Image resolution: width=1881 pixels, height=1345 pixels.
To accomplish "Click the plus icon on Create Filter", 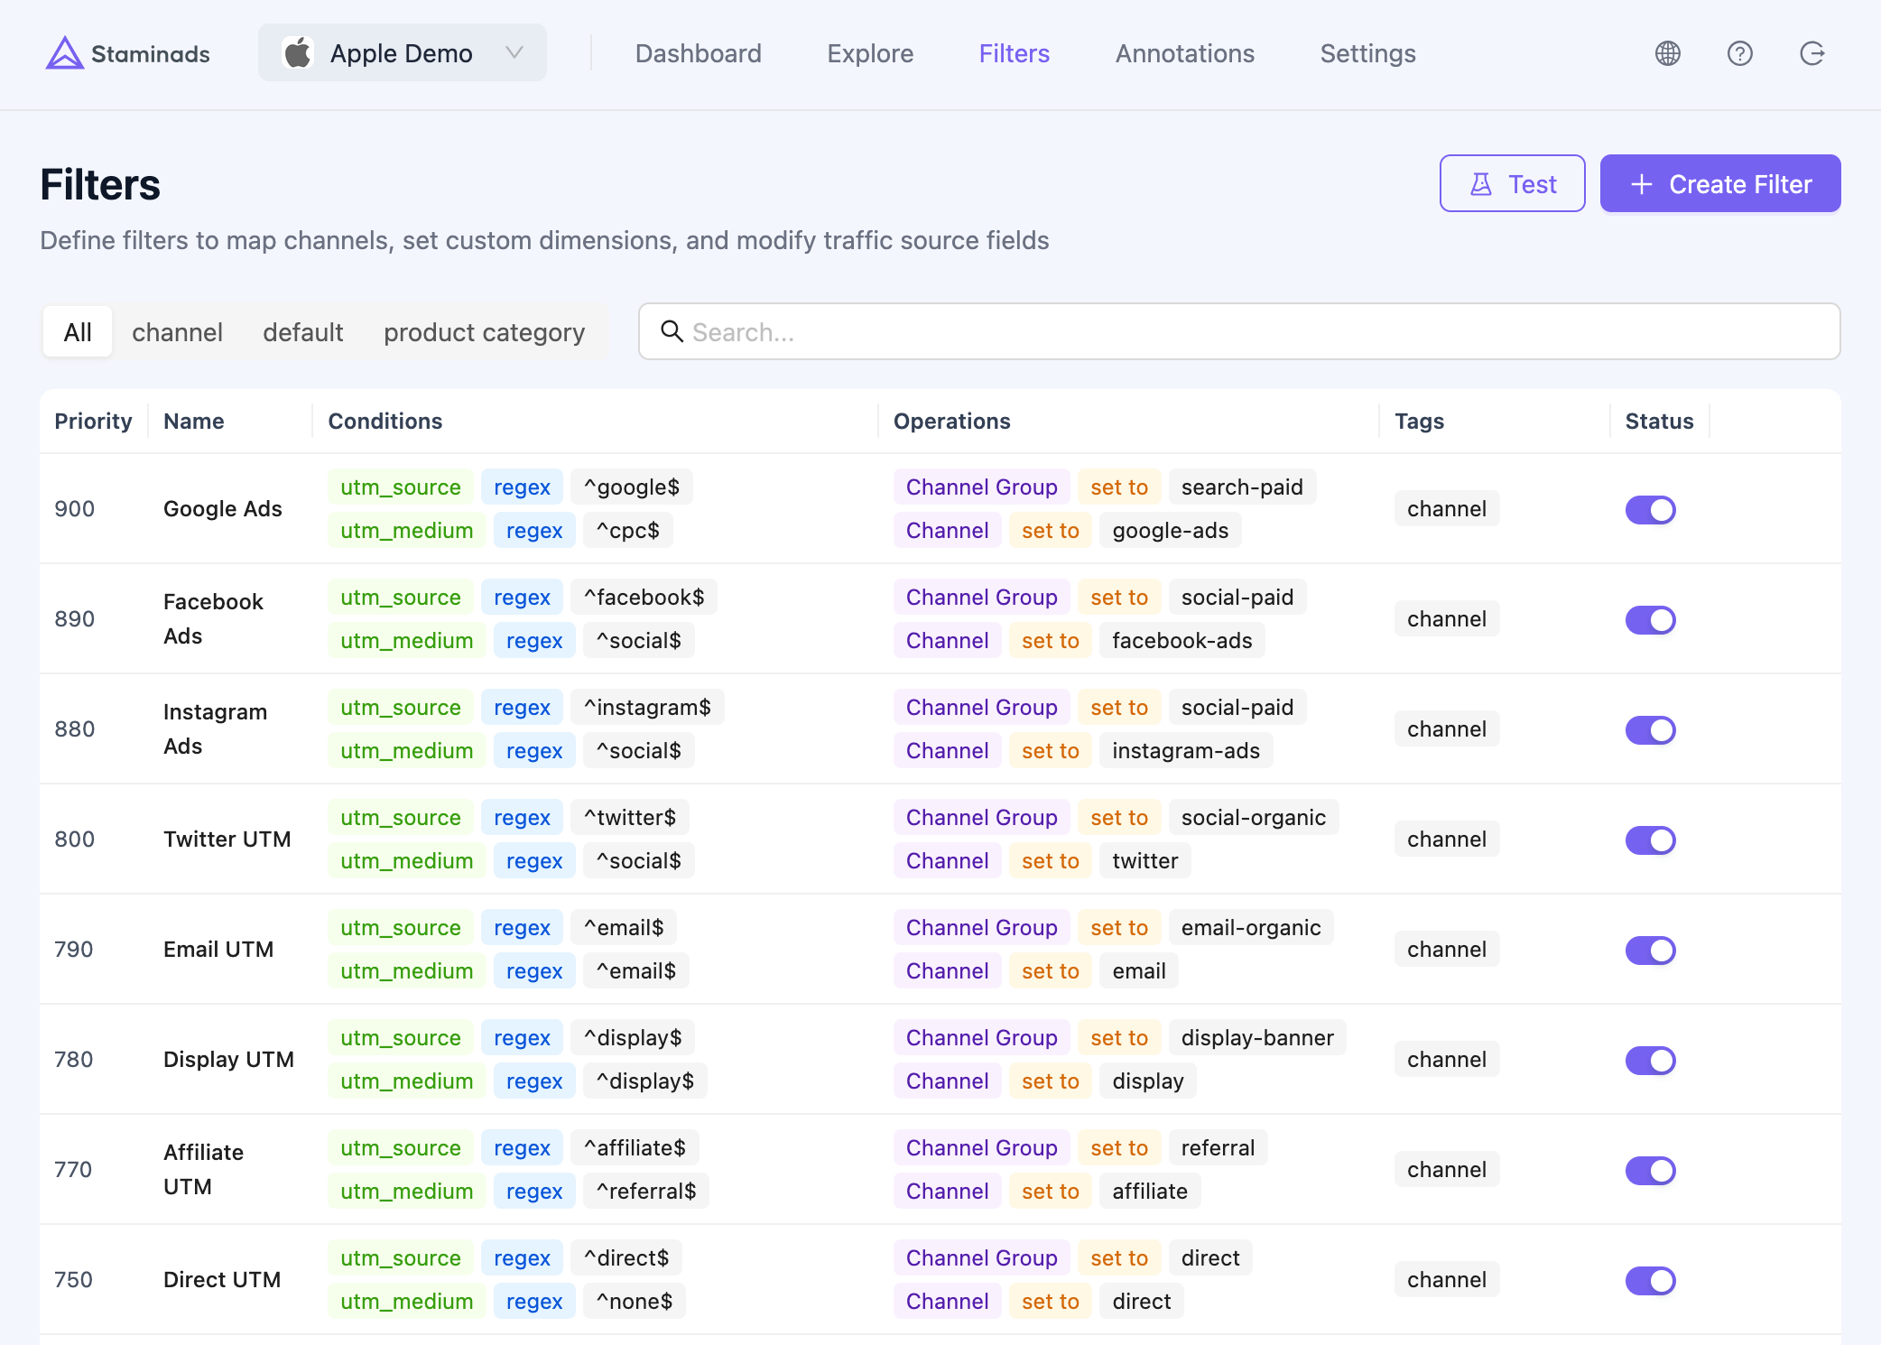I will (x=1642, y=184).
